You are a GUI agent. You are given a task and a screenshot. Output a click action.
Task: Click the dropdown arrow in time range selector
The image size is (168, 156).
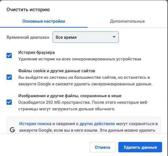click(114, 37)
